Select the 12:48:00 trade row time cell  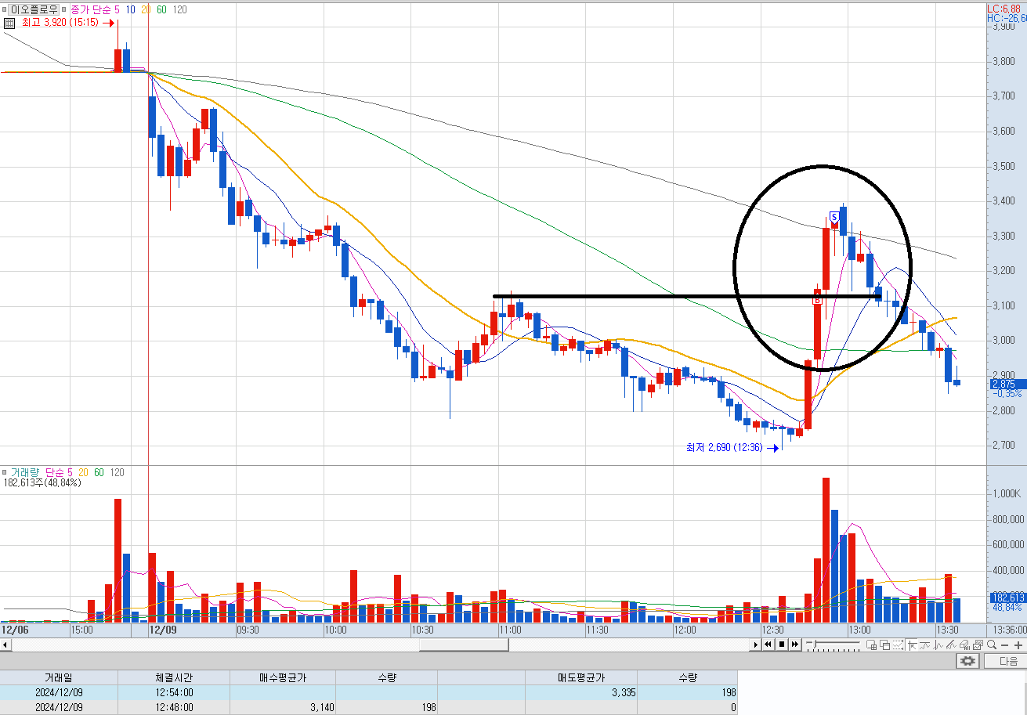(x=174, y=707)
